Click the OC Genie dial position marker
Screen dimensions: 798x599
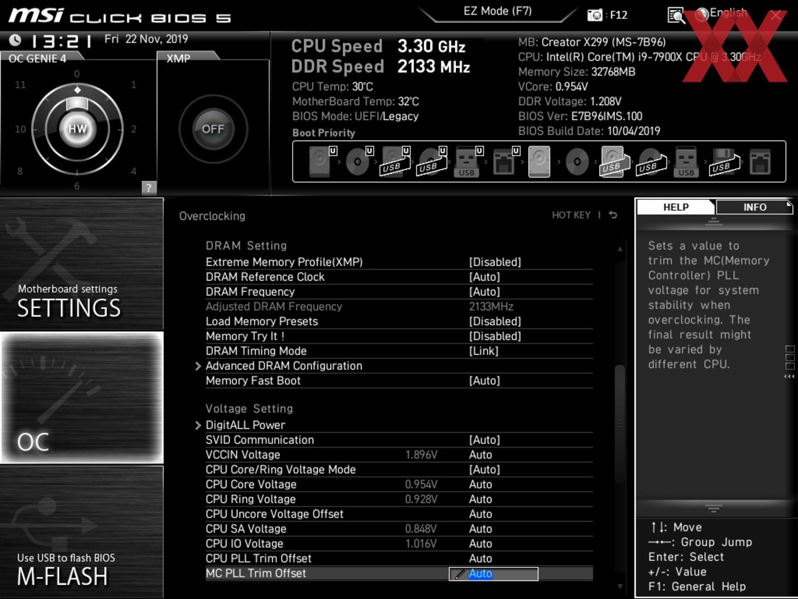point(77,90)
